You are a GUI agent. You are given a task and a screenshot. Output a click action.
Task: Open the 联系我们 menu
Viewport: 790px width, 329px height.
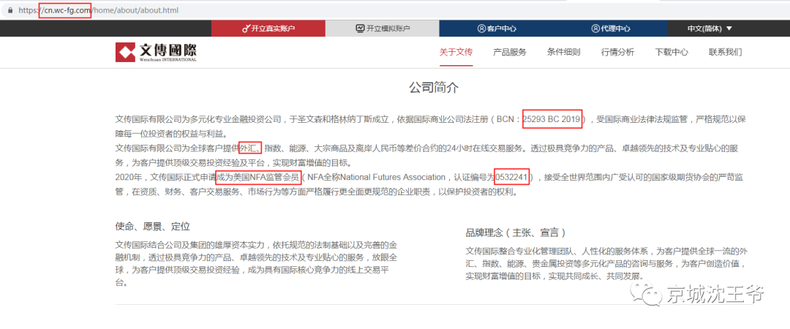click(x=726, y=52)
